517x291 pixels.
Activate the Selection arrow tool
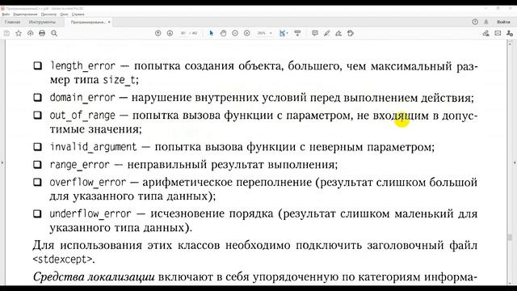pos(212,33)
